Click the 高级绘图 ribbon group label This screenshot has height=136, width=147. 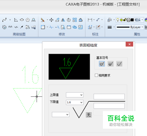click(x=19, y=34)
